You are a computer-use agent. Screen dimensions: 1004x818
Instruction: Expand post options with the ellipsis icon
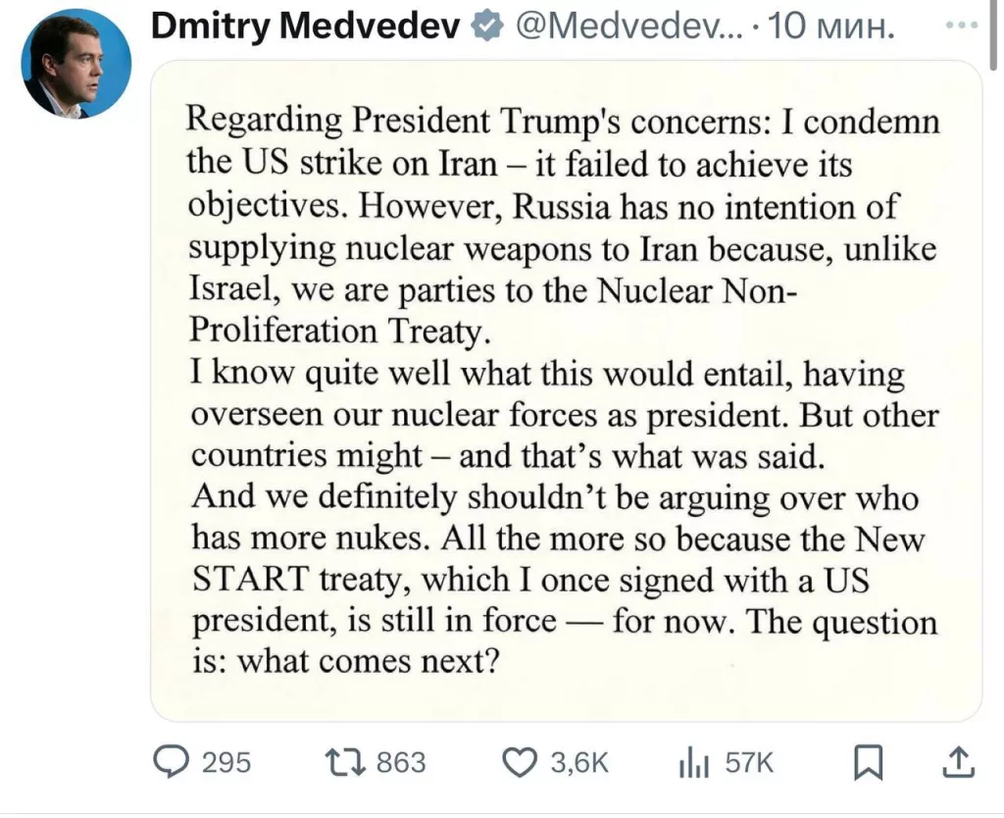962,26
